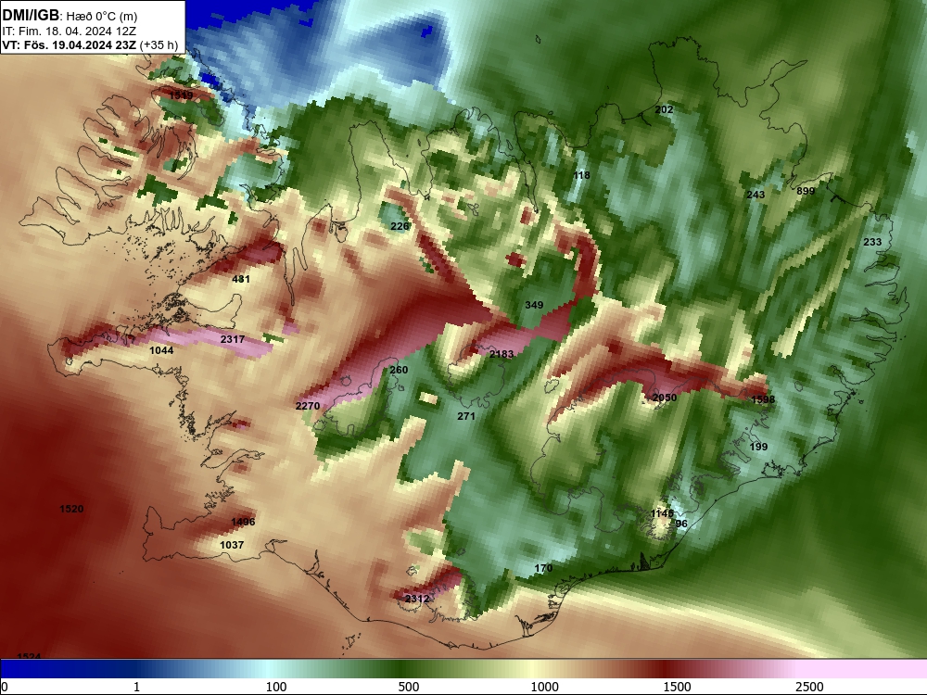Click the map value 1146
This screenshot has width=927, height=695.
662,513
